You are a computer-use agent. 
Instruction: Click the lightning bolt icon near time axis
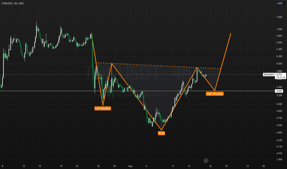click(206, 161)
